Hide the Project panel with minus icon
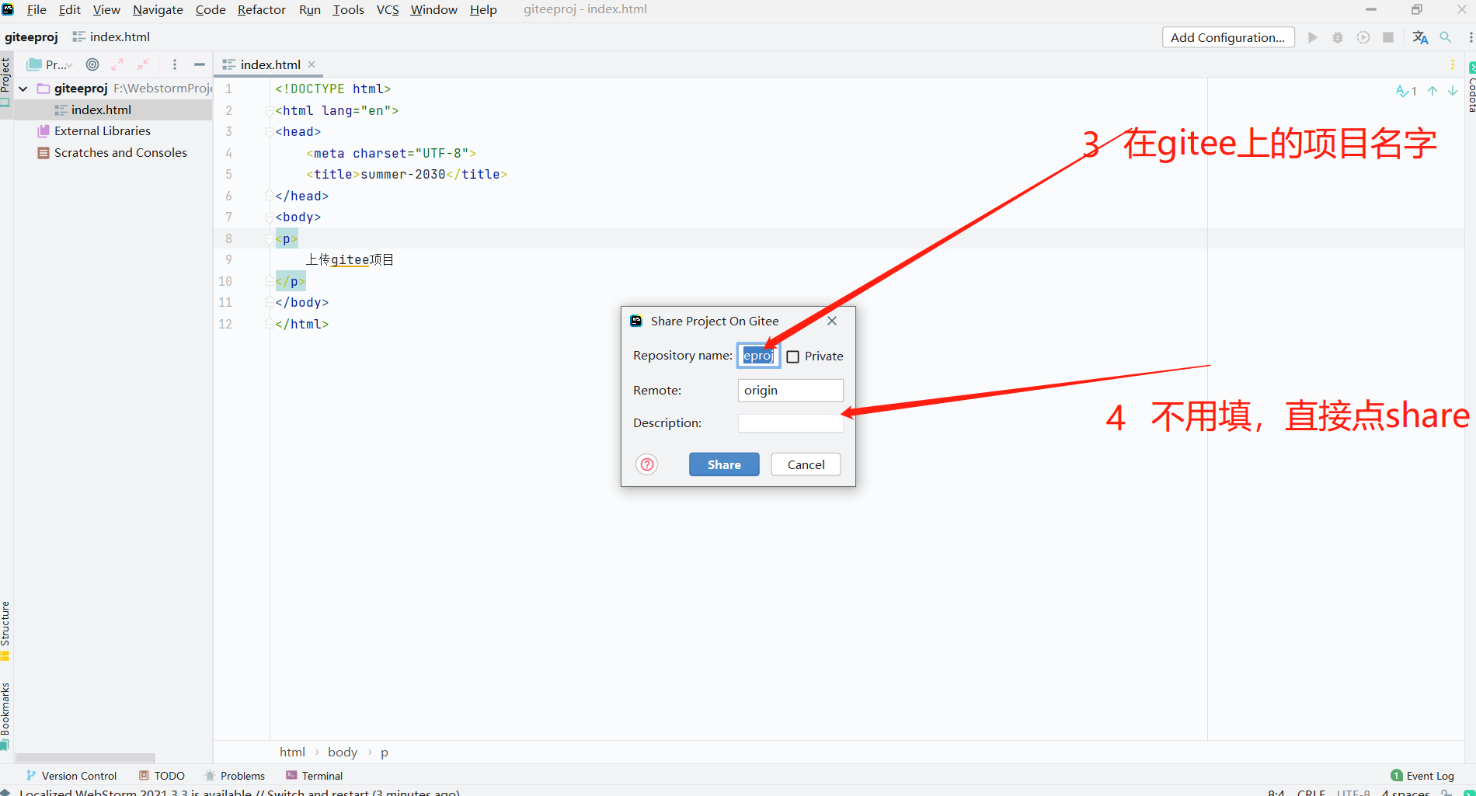This screenshot has width=1476, height=796. tap(200, 64)
